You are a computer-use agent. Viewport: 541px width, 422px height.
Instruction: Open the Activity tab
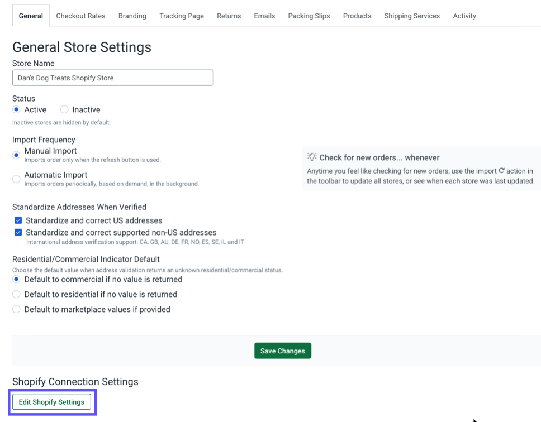coord(464,16)
